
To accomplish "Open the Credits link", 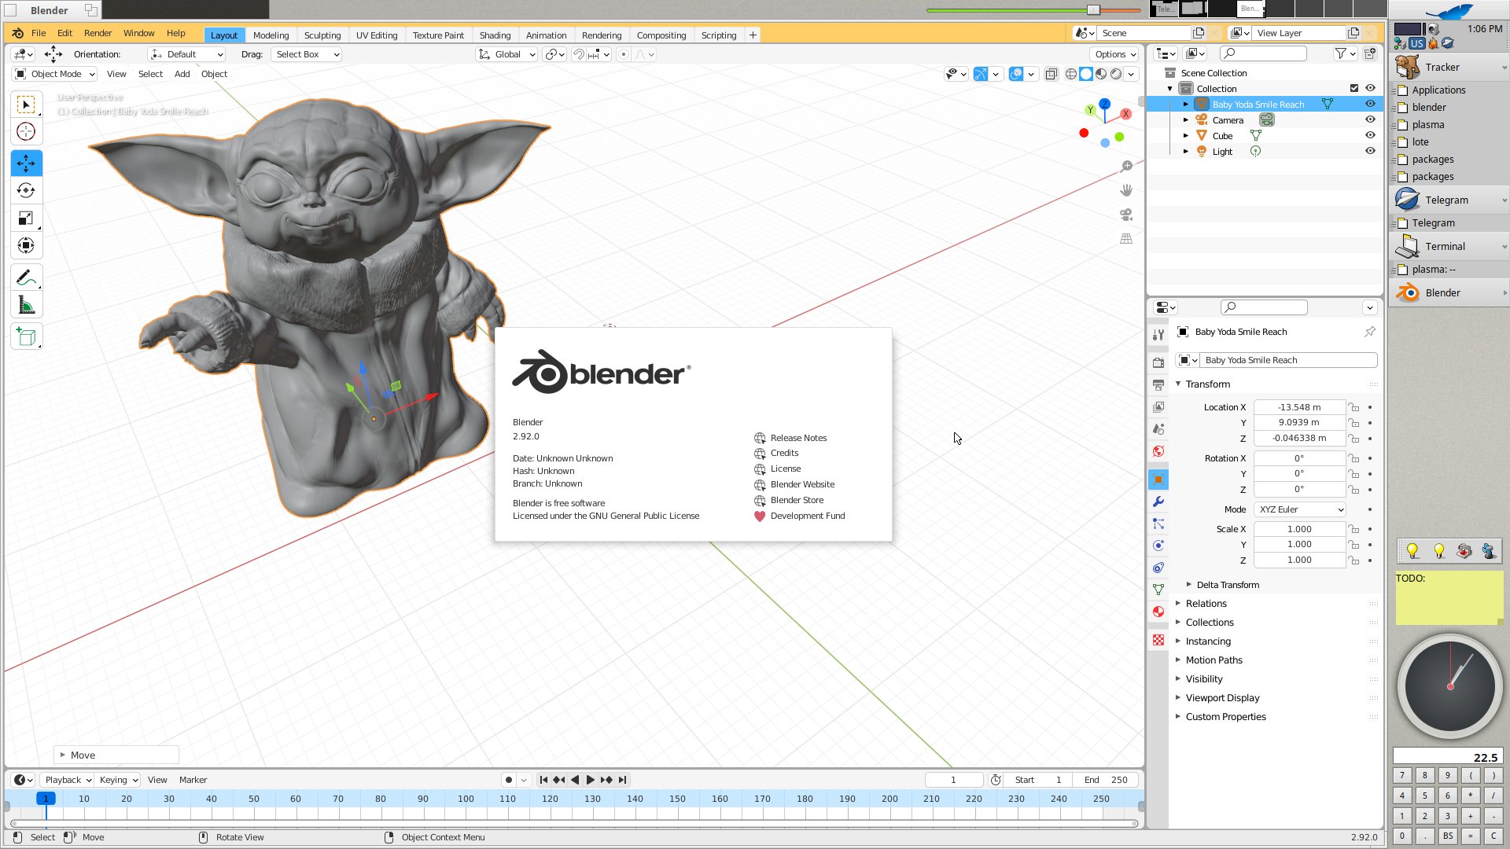I will (x=776, y=453).
